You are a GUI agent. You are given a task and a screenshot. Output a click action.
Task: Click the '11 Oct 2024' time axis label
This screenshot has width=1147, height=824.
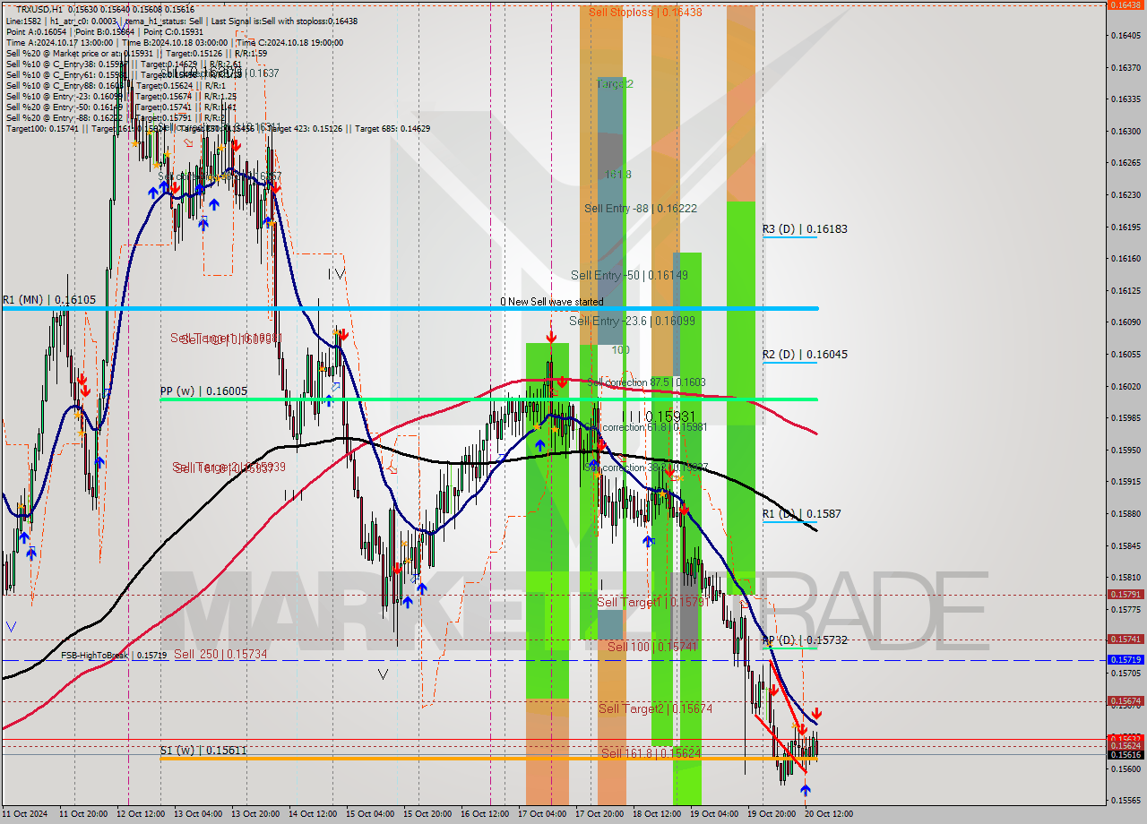tap(24, 814)
